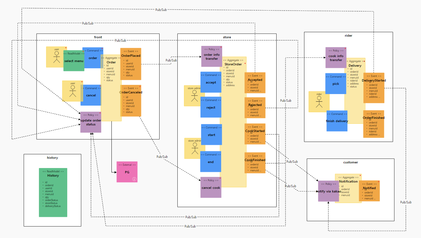Select the Rejected event sticker

[255, 108]
